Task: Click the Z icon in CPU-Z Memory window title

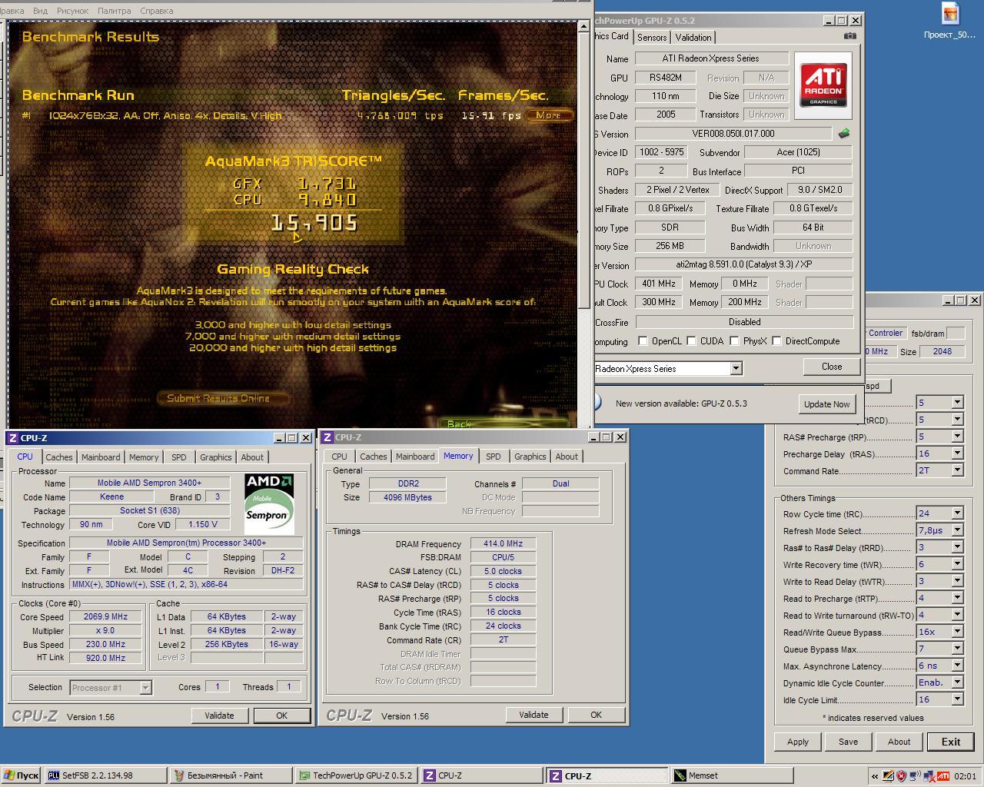Action: [327, 437]
